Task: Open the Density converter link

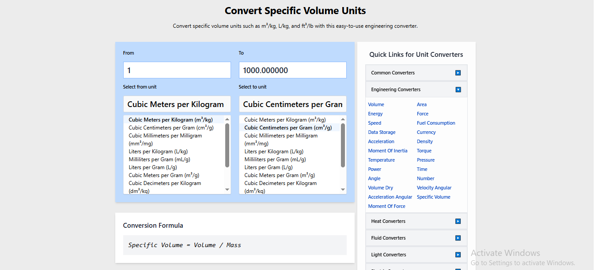Action: 424,141
